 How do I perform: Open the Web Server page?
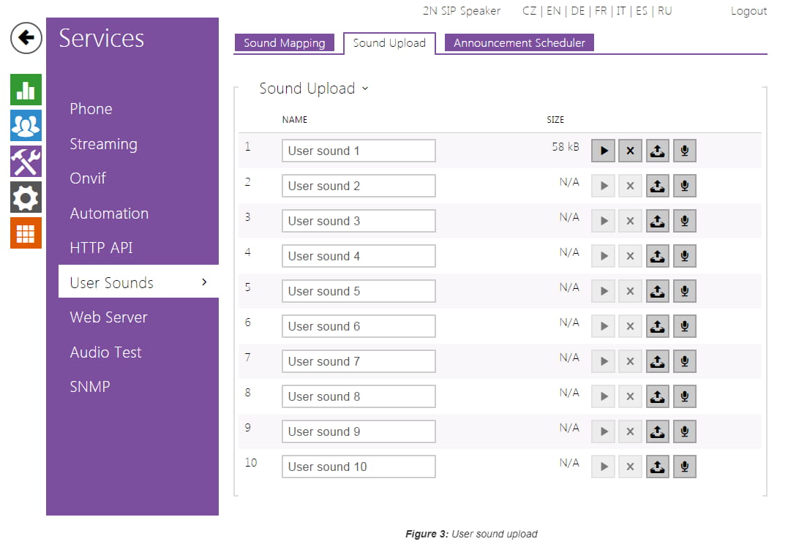pos(108,317)
